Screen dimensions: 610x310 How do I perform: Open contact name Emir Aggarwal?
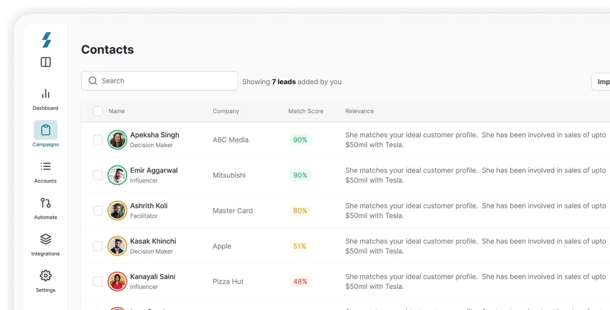(x=154, y=170)
